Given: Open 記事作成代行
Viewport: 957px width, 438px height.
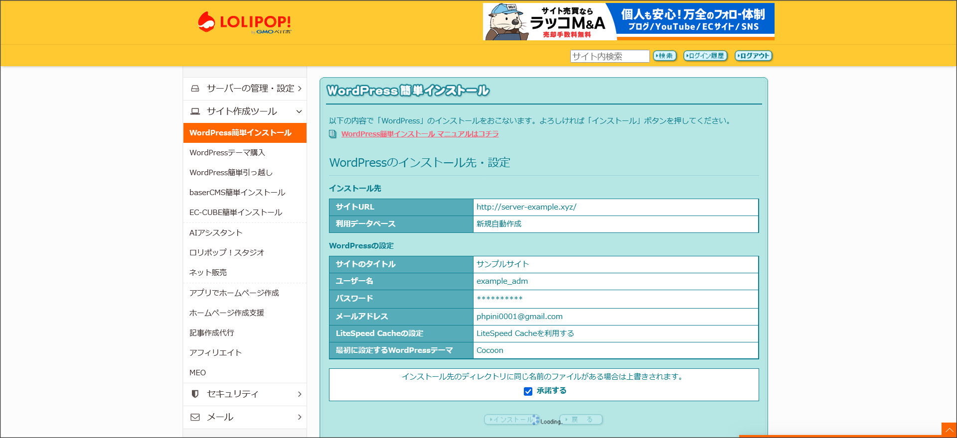Looking at the screenshot, I should (x=212, y=333).
